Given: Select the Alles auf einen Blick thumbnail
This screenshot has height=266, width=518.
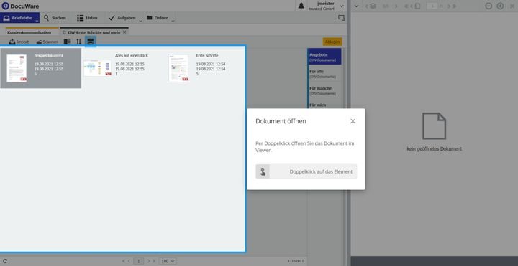Looking at the screenshot, I should [97, 68].
